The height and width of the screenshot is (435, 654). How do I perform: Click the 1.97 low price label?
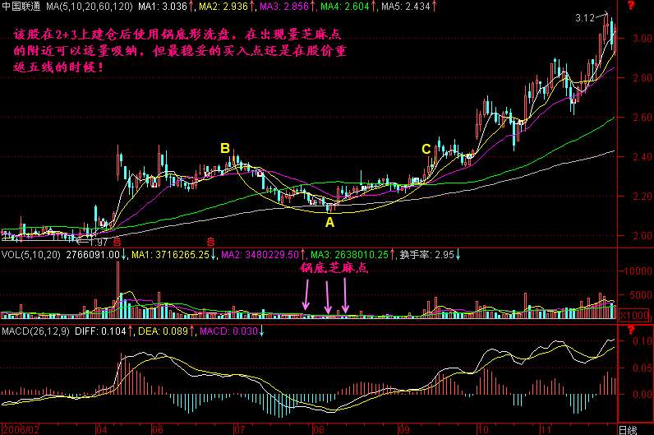point(99,242)
